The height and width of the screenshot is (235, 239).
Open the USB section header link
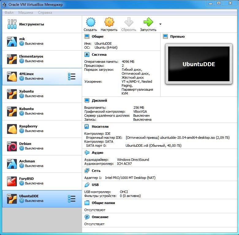[95, 185]
